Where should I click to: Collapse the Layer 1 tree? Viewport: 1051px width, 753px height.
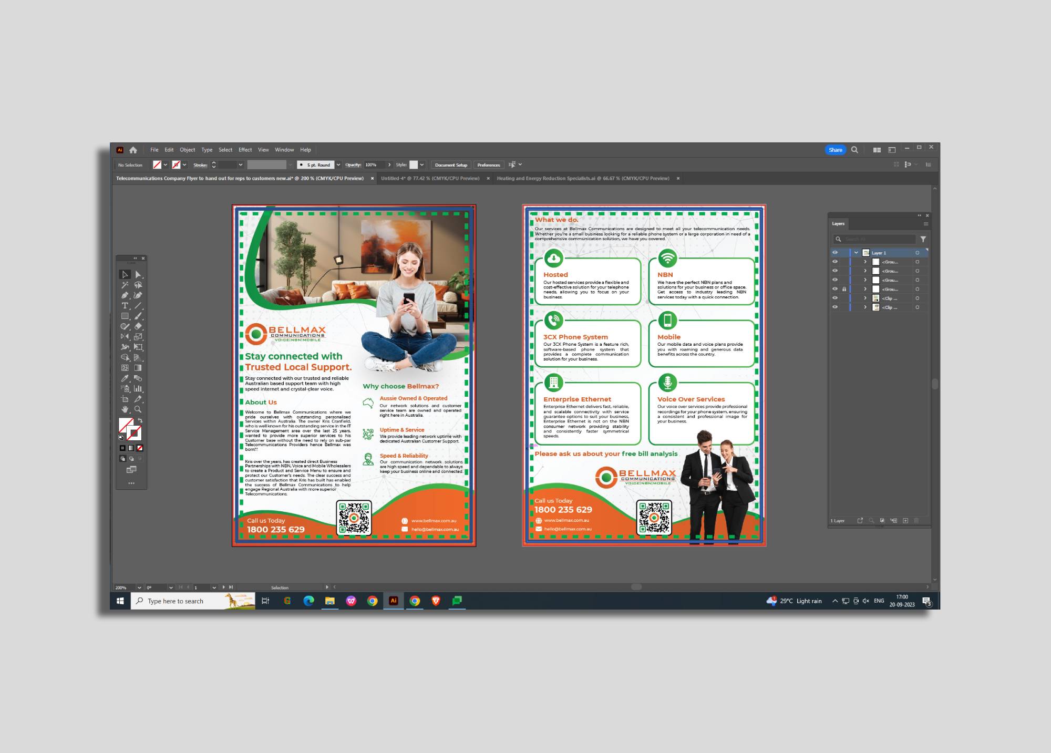click(857, 253)
